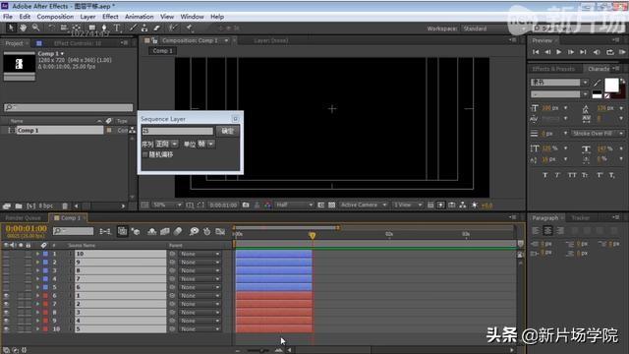Select the Eraser tool

(157, 28)
